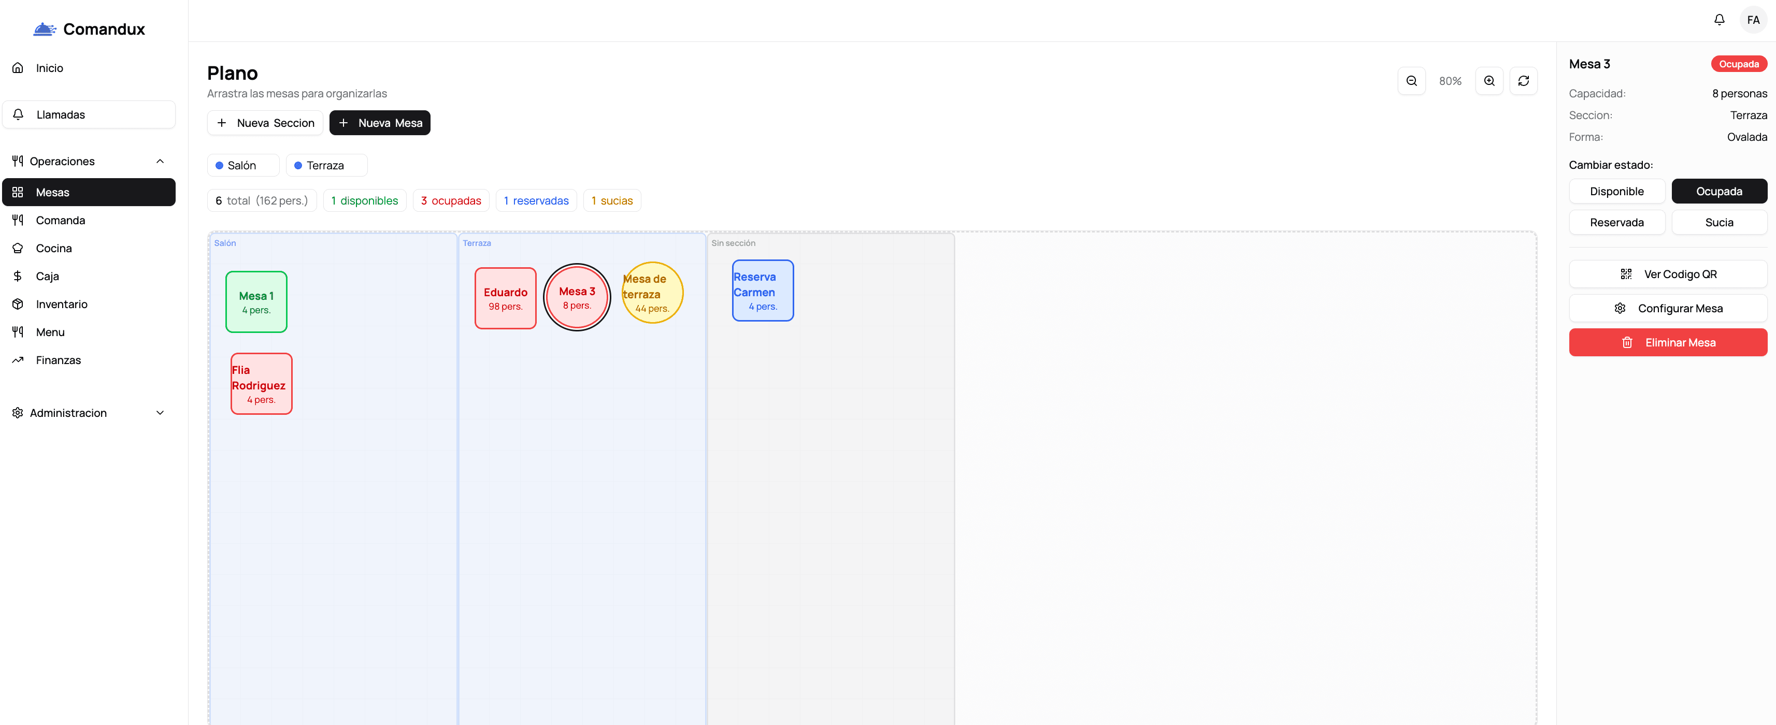Click the red Eliminar Mesa button
Image resolution: width=1776 pixels, height=725 pixels.
pyautogui.click(x=1667, y=342)
